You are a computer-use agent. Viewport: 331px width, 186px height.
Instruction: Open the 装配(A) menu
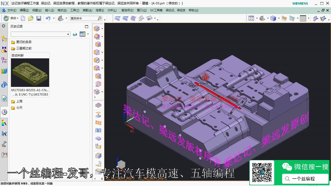[x=87, y=10]
